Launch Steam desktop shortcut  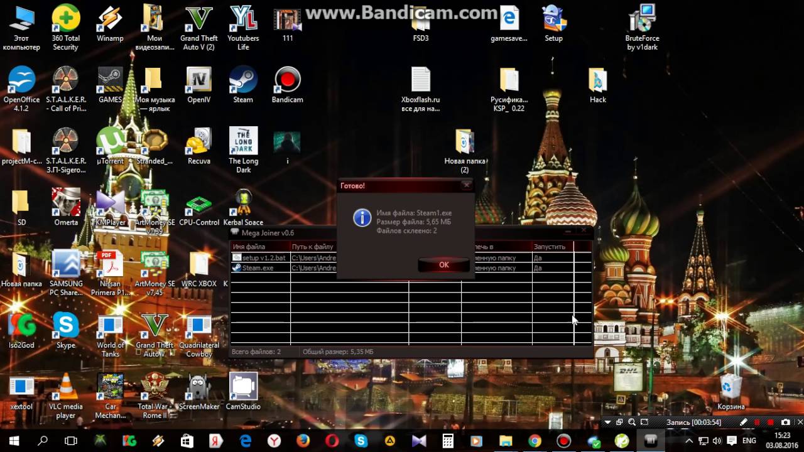(x=243, y=85)
